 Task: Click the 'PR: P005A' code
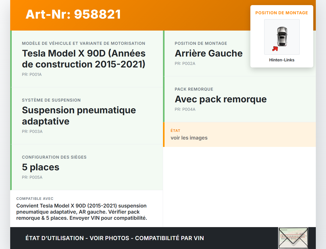click(32, 177)
